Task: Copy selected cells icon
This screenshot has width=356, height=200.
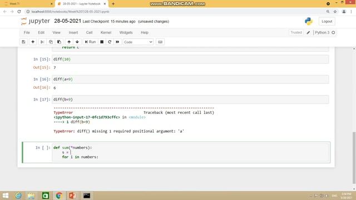Action: click(51, 42)
